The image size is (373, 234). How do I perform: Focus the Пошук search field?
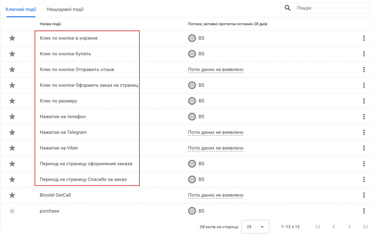click(x=332, y=8)
